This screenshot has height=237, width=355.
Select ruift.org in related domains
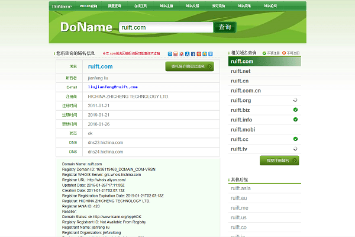click(x=241, y=101)
